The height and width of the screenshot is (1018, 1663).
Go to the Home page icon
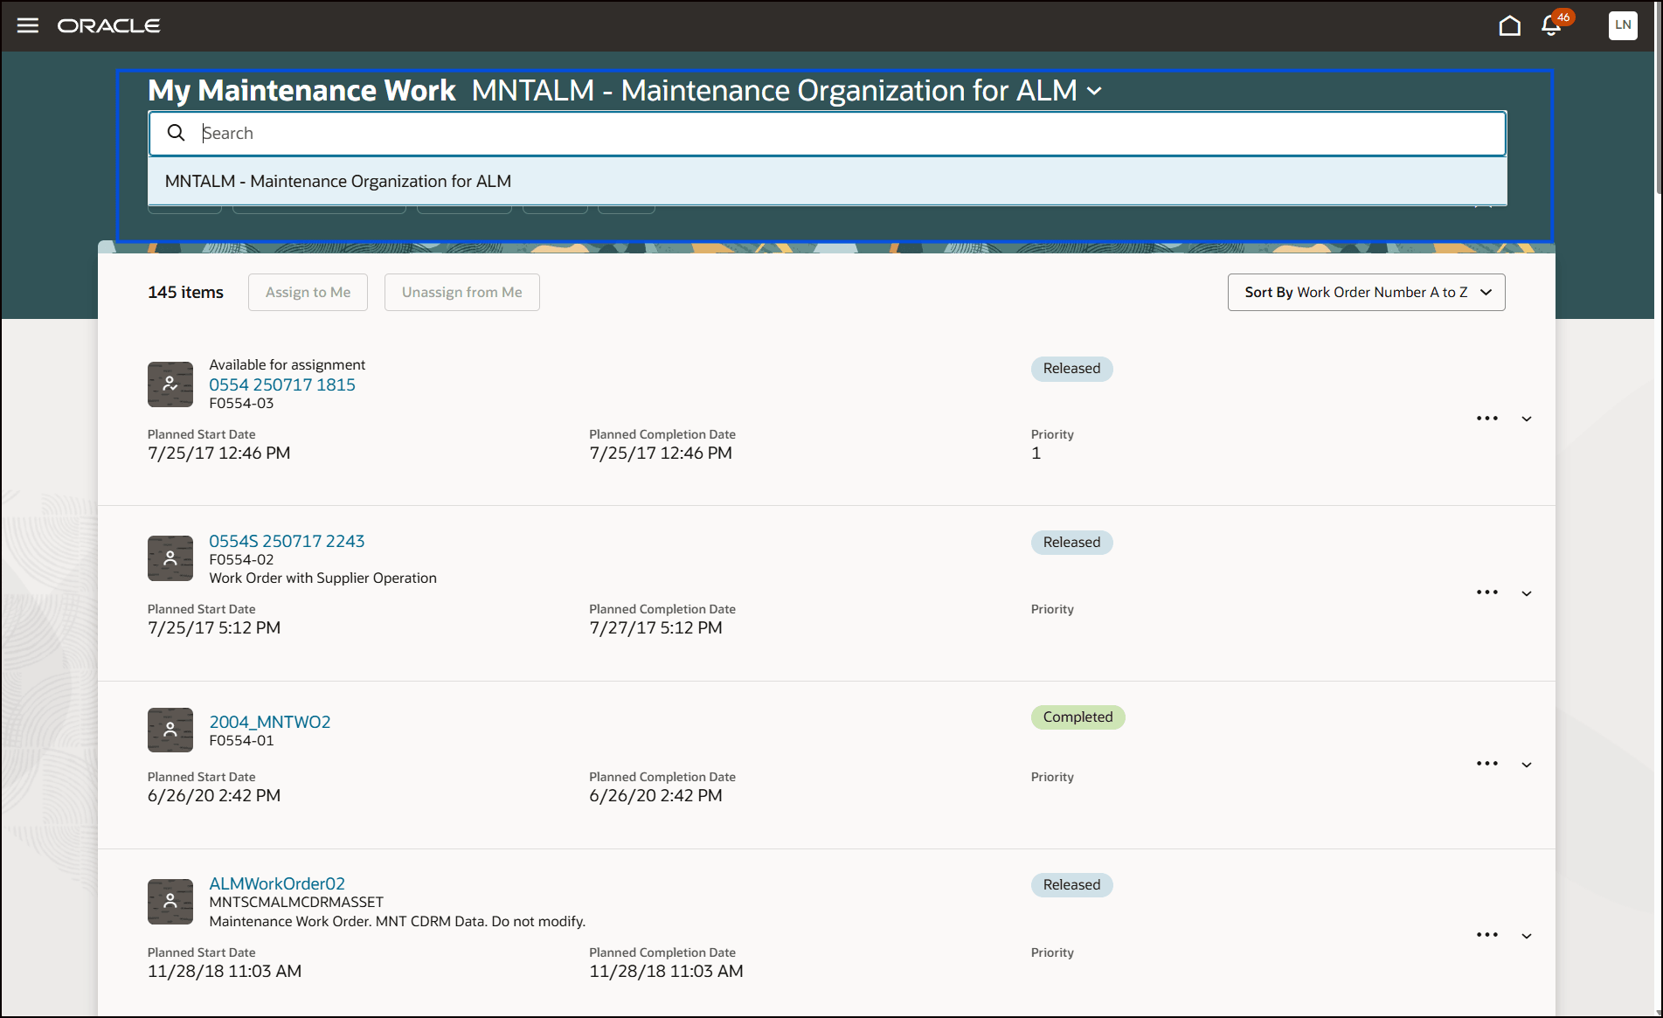point(1510,24)
